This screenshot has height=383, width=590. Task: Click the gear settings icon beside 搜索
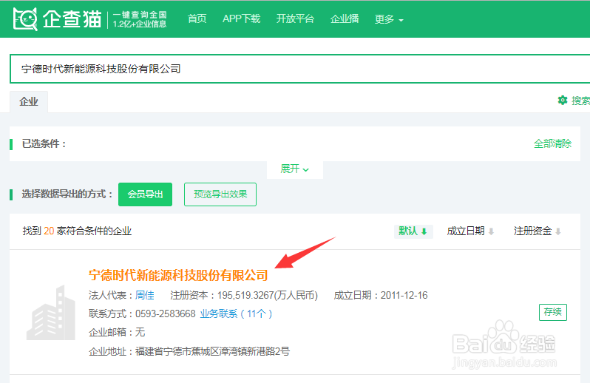pos(563,100)
